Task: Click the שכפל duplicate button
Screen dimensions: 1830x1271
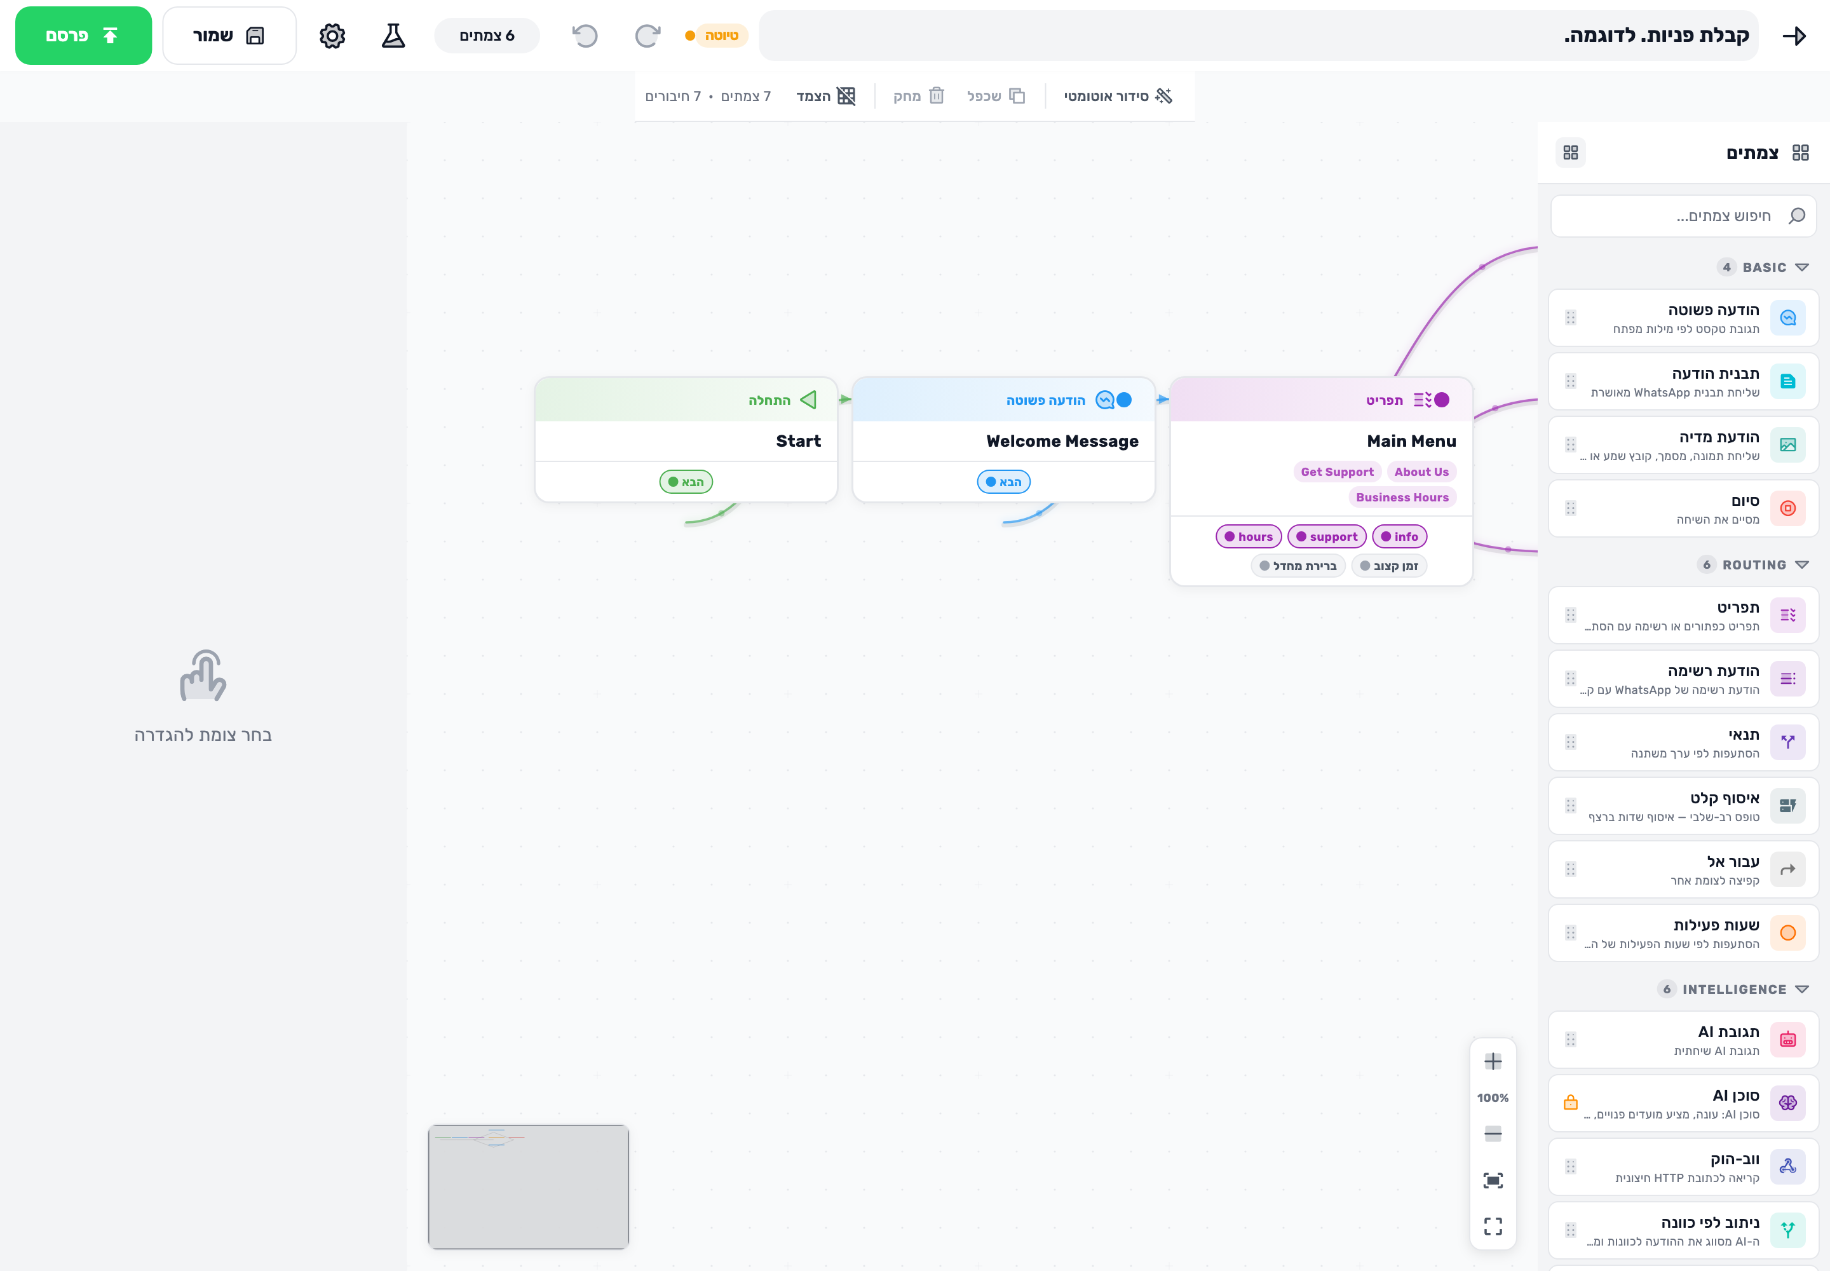Action: coord(996,97)
